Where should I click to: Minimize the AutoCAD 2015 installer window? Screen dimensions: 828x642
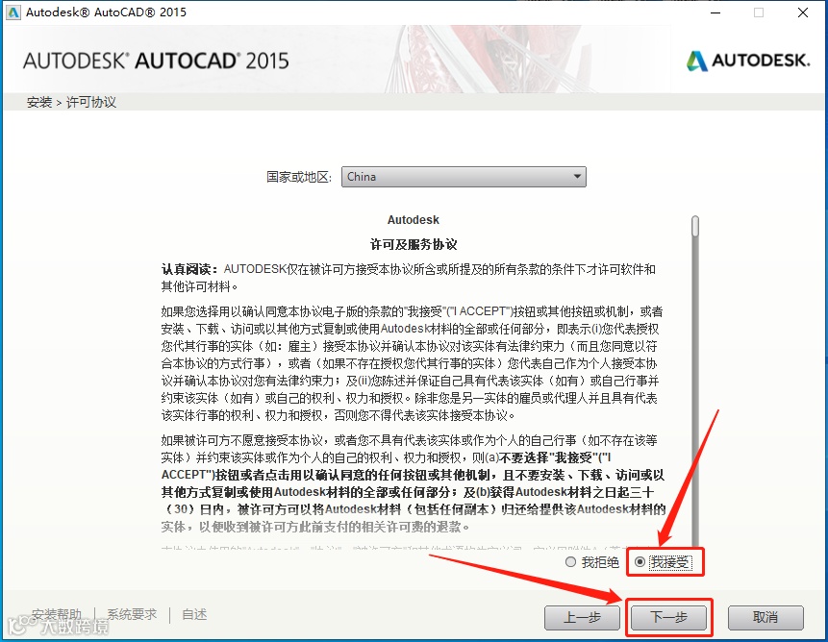pos(715,12)
